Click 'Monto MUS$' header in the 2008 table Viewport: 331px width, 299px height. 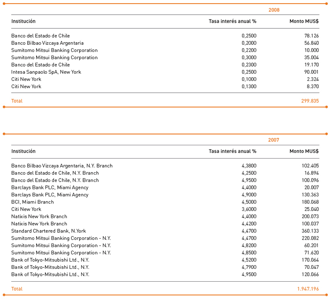click(304, 21)
